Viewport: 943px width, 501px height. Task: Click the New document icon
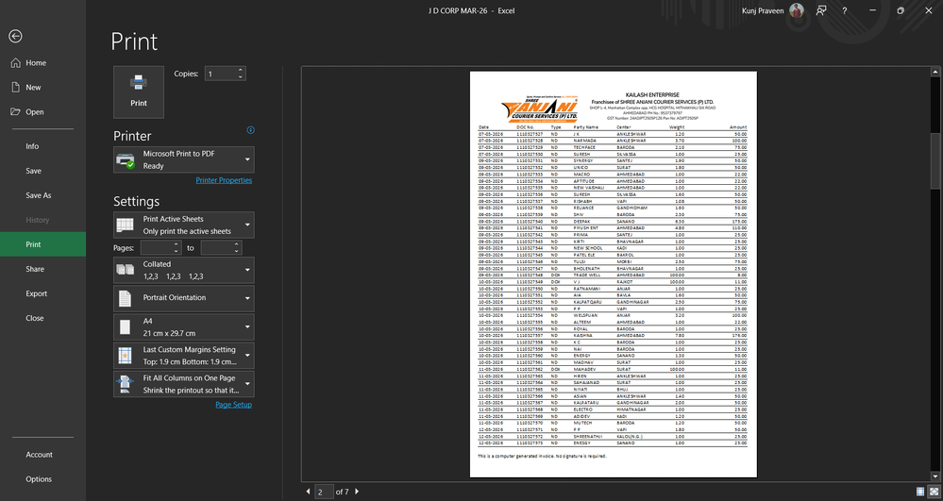click(16, 87)
